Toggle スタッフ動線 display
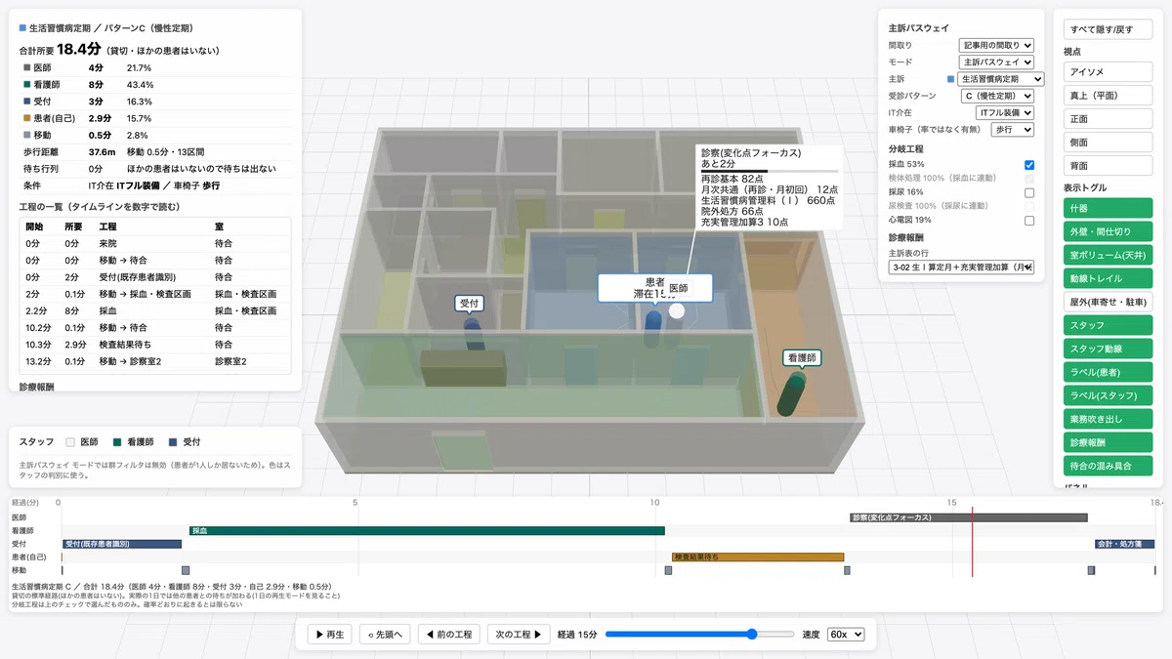The height and width of the screenshot is (659, 1172). (x=1108, y=349)
